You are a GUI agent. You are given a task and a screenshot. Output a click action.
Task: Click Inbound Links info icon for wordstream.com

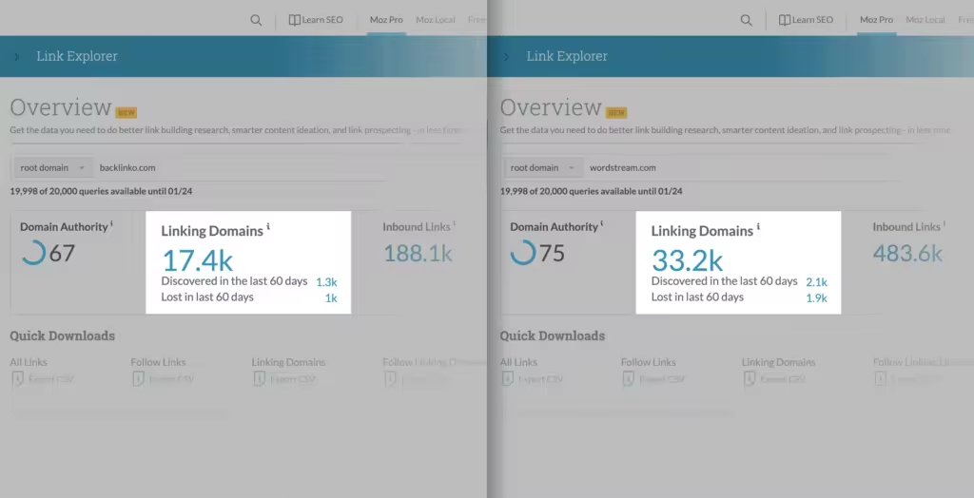point(945,223)
